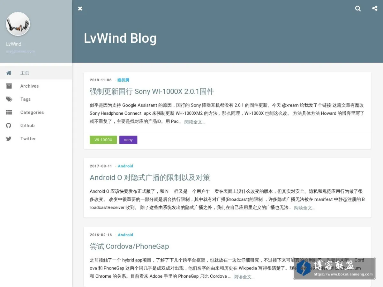Image resolution: width=383 pixels, height=287 pixels.
Task: Open post 强制更新国行 Sony WI-1000X 2.0.1固件
Action: pos(152,92)
